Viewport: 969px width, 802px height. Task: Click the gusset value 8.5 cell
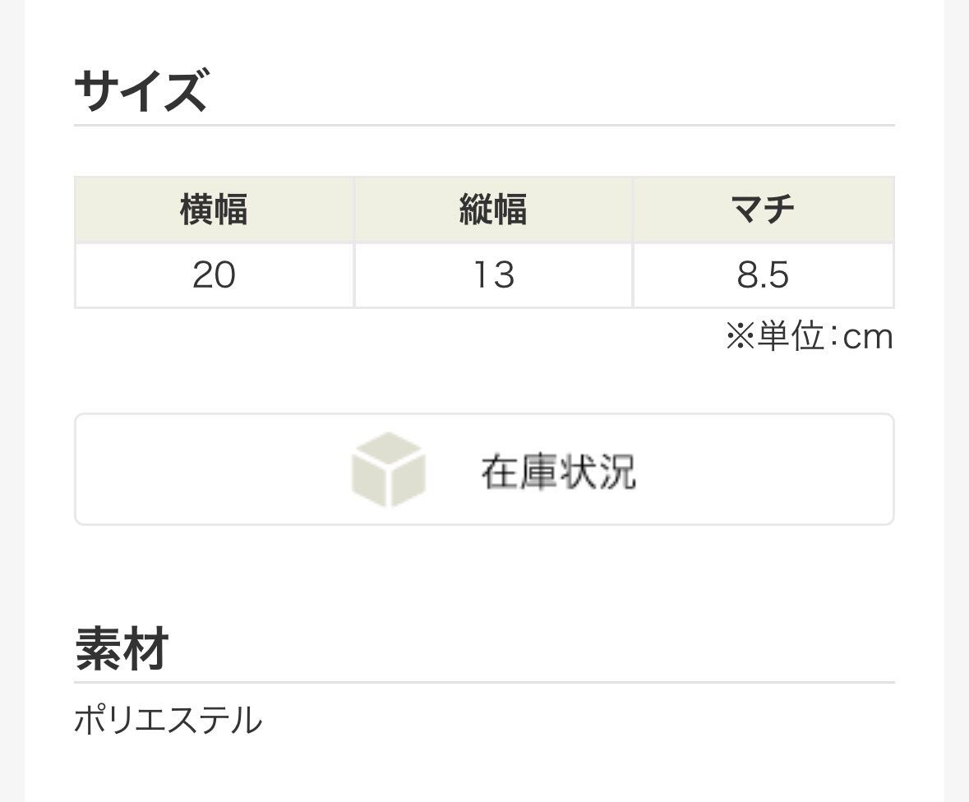coord(764,275)
